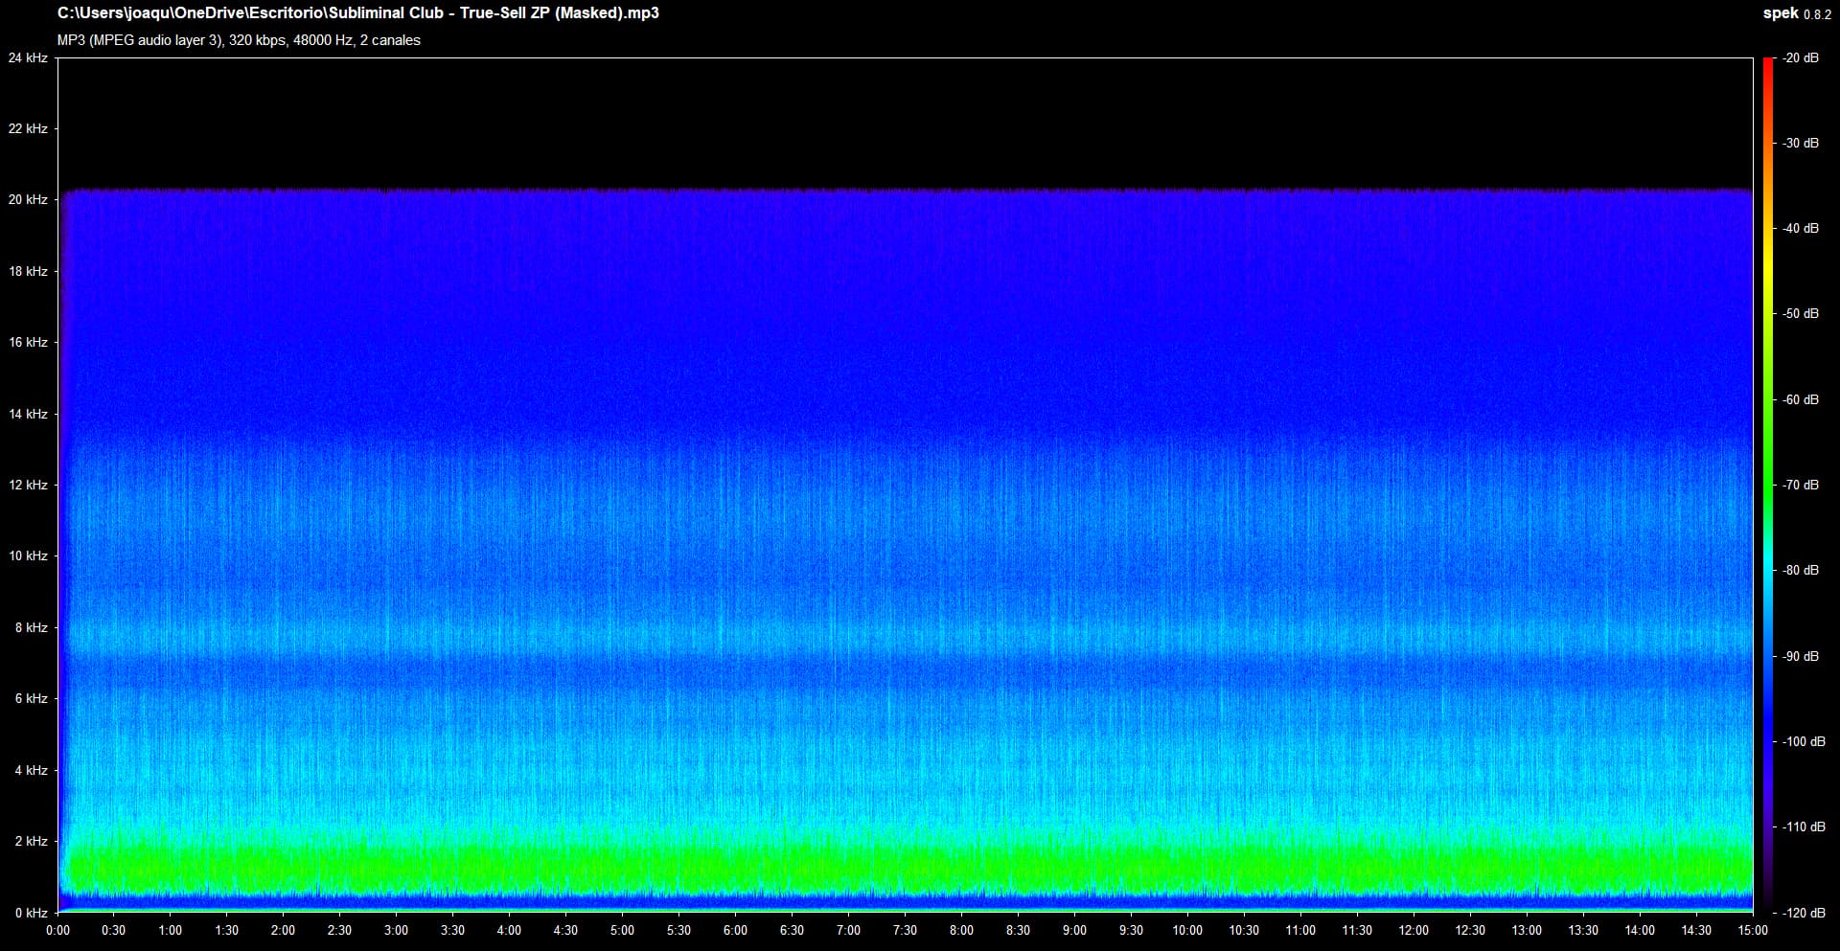
Task: Click the 18 kHz frequency axis label
Action: (x=28, y=271)
